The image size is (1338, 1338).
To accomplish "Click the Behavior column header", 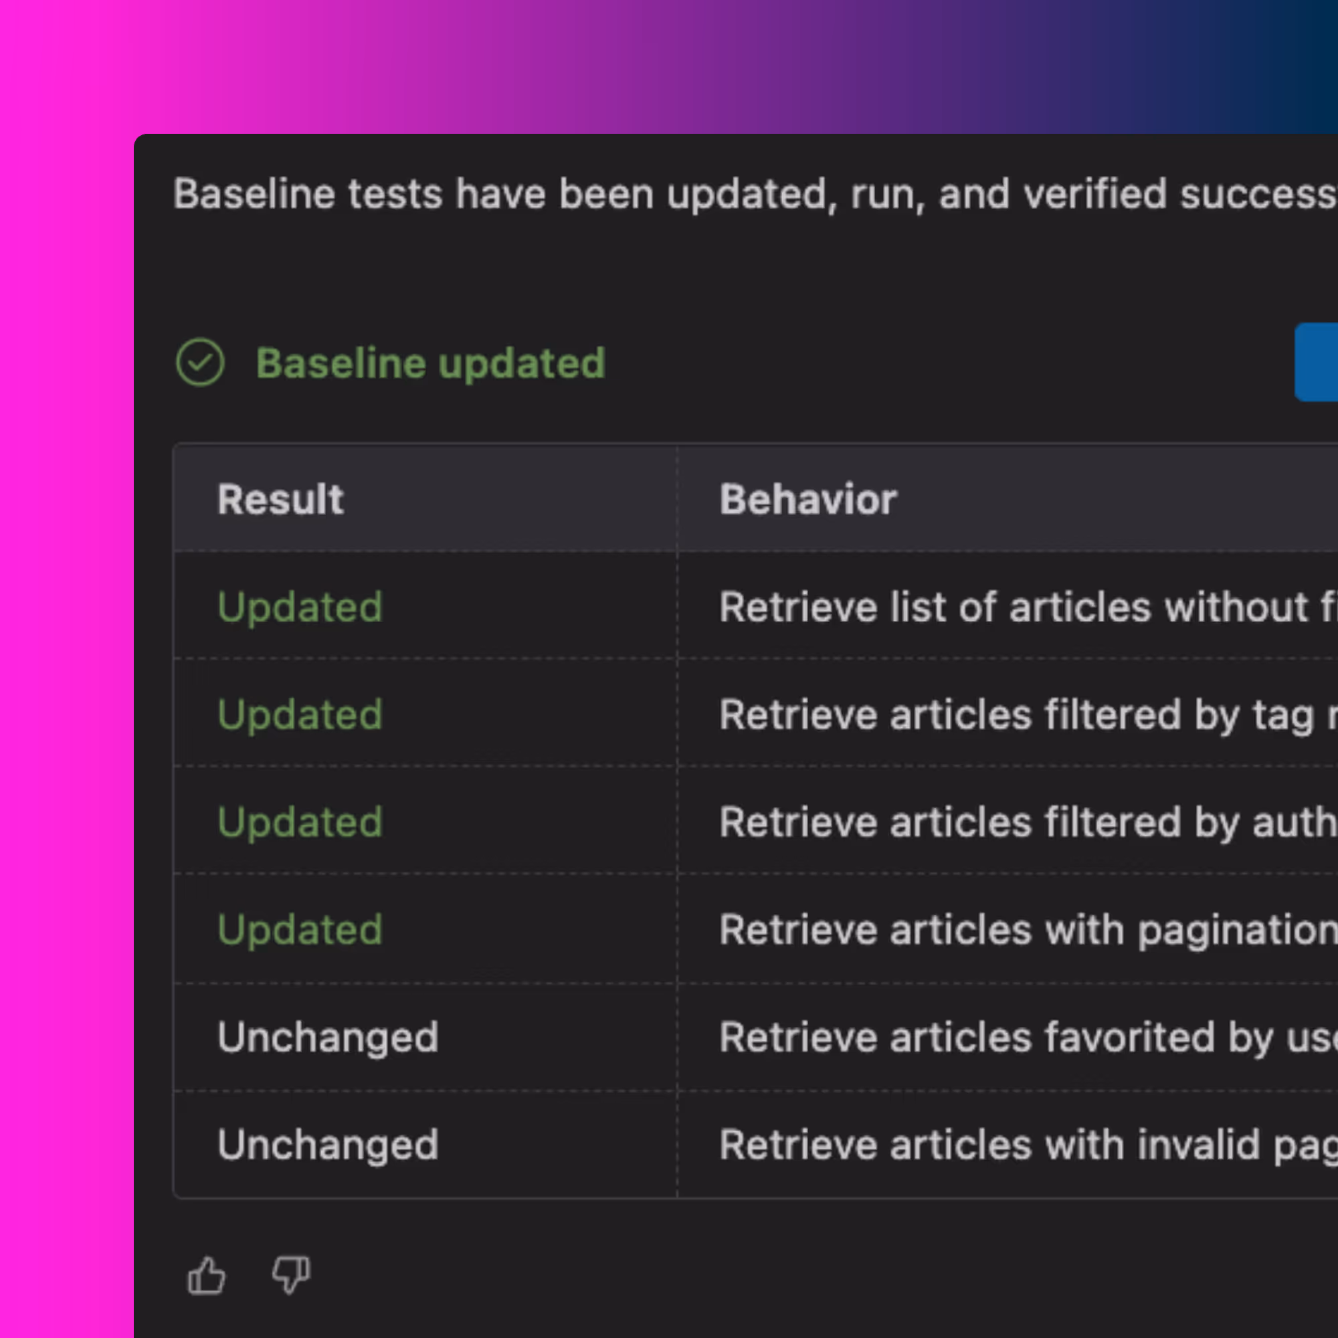I will (x=808, y=499).
